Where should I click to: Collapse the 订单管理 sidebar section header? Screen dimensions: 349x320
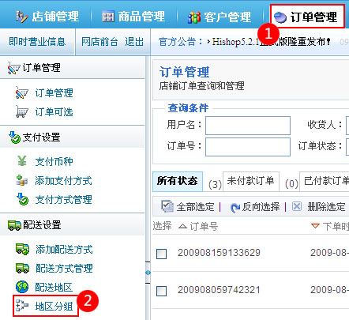click(73, 68)
